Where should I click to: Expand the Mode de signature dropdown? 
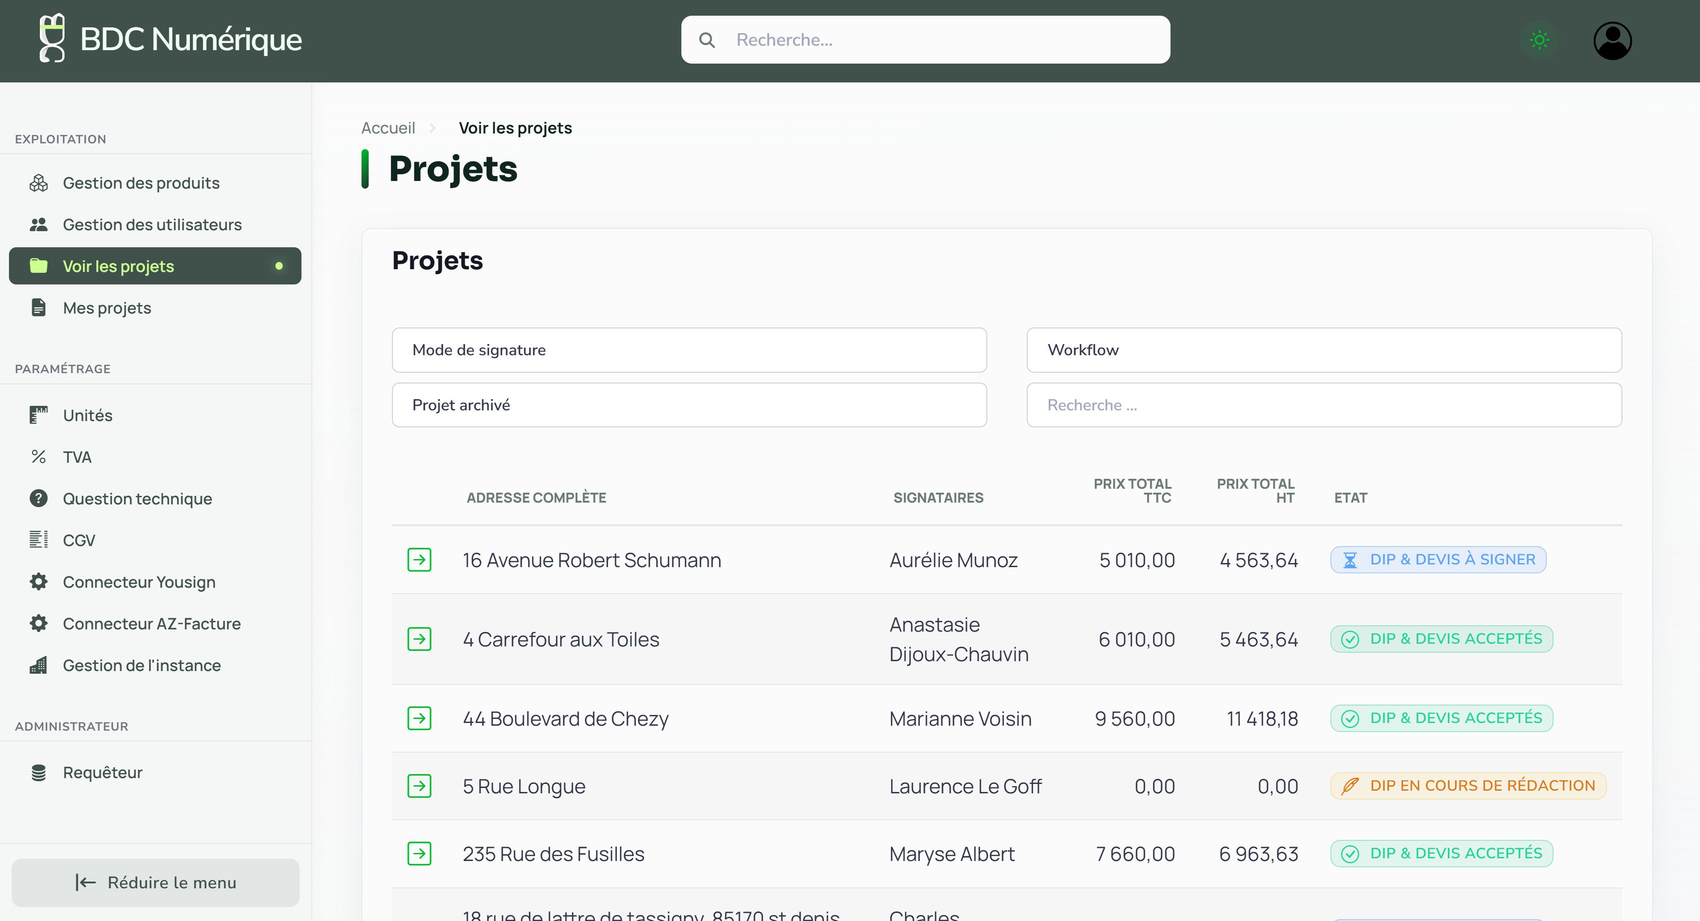[x=689, y=350]
